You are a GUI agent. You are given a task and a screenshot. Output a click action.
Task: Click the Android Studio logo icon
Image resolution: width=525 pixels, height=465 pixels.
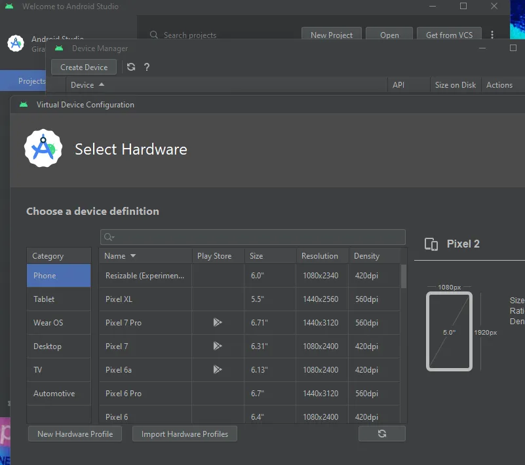pos(14,43)
